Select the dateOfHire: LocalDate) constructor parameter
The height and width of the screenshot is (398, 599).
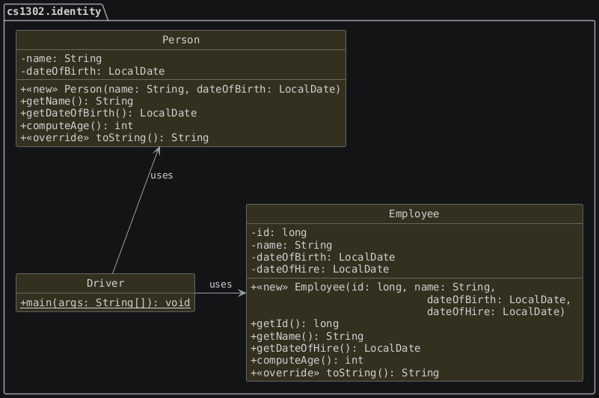[496, 311]
